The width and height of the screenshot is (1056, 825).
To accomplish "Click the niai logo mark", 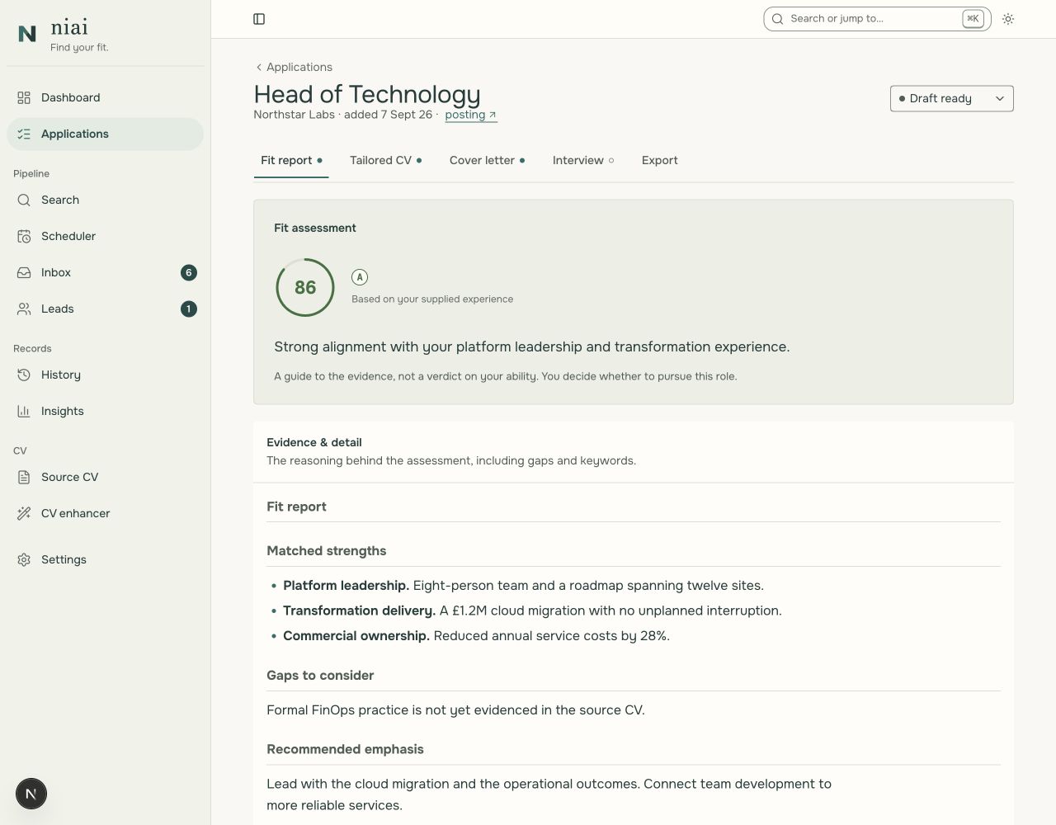I will point(27,34).
